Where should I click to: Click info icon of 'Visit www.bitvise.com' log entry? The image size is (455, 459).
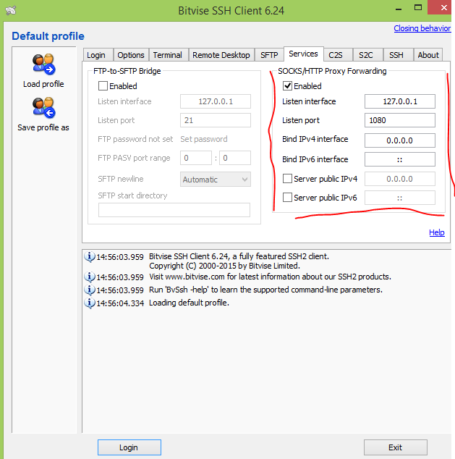pyautogui.click(x=90, y=277)
